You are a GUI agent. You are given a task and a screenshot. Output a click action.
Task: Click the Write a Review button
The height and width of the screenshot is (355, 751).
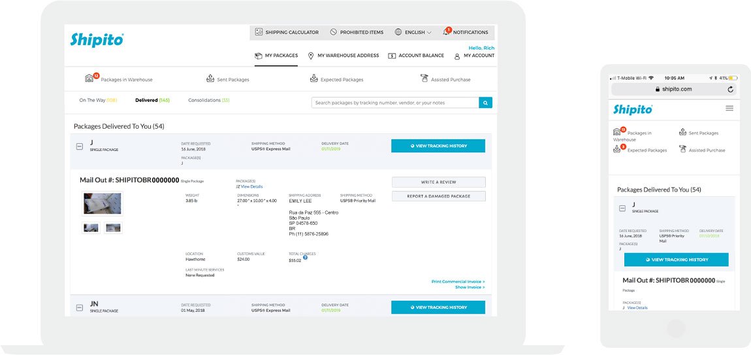coord(438,182)
